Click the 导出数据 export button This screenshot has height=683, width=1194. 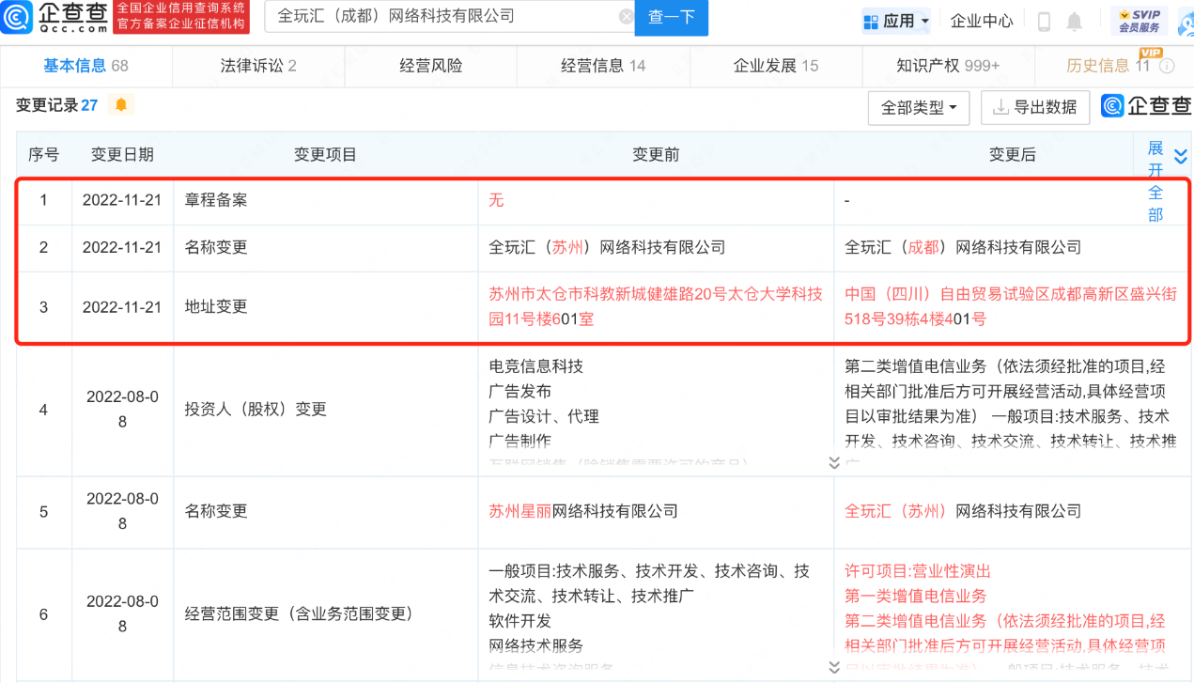coord(1034,107)
